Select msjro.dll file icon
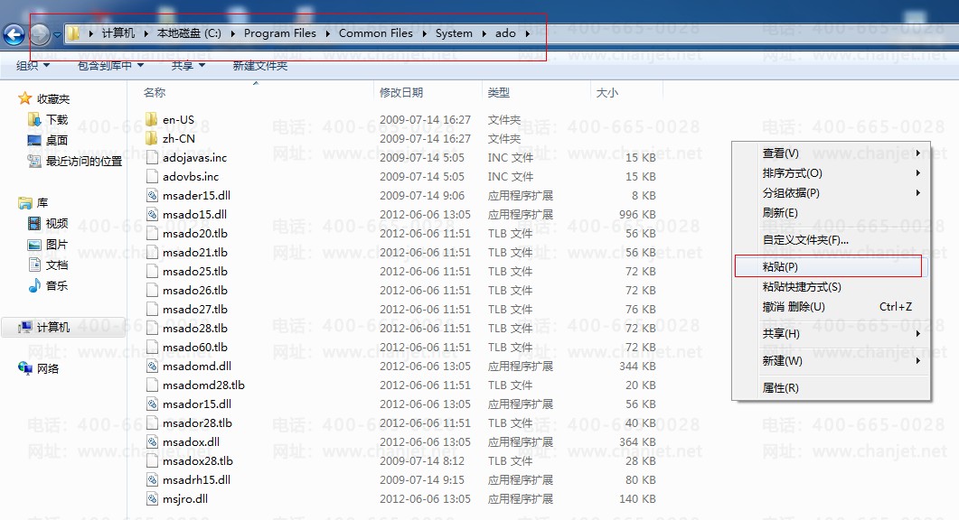Screen dimensions: 959x520 click(152, 498)
